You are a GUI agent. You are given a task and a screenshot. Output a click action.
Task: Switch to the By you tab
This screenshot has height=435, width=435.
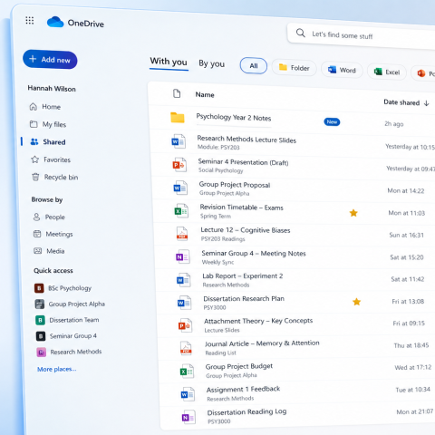(x=211, y=63)
